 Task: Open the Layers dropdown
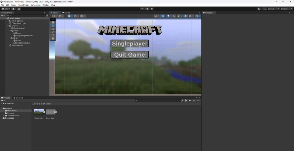tap(274, 9)
